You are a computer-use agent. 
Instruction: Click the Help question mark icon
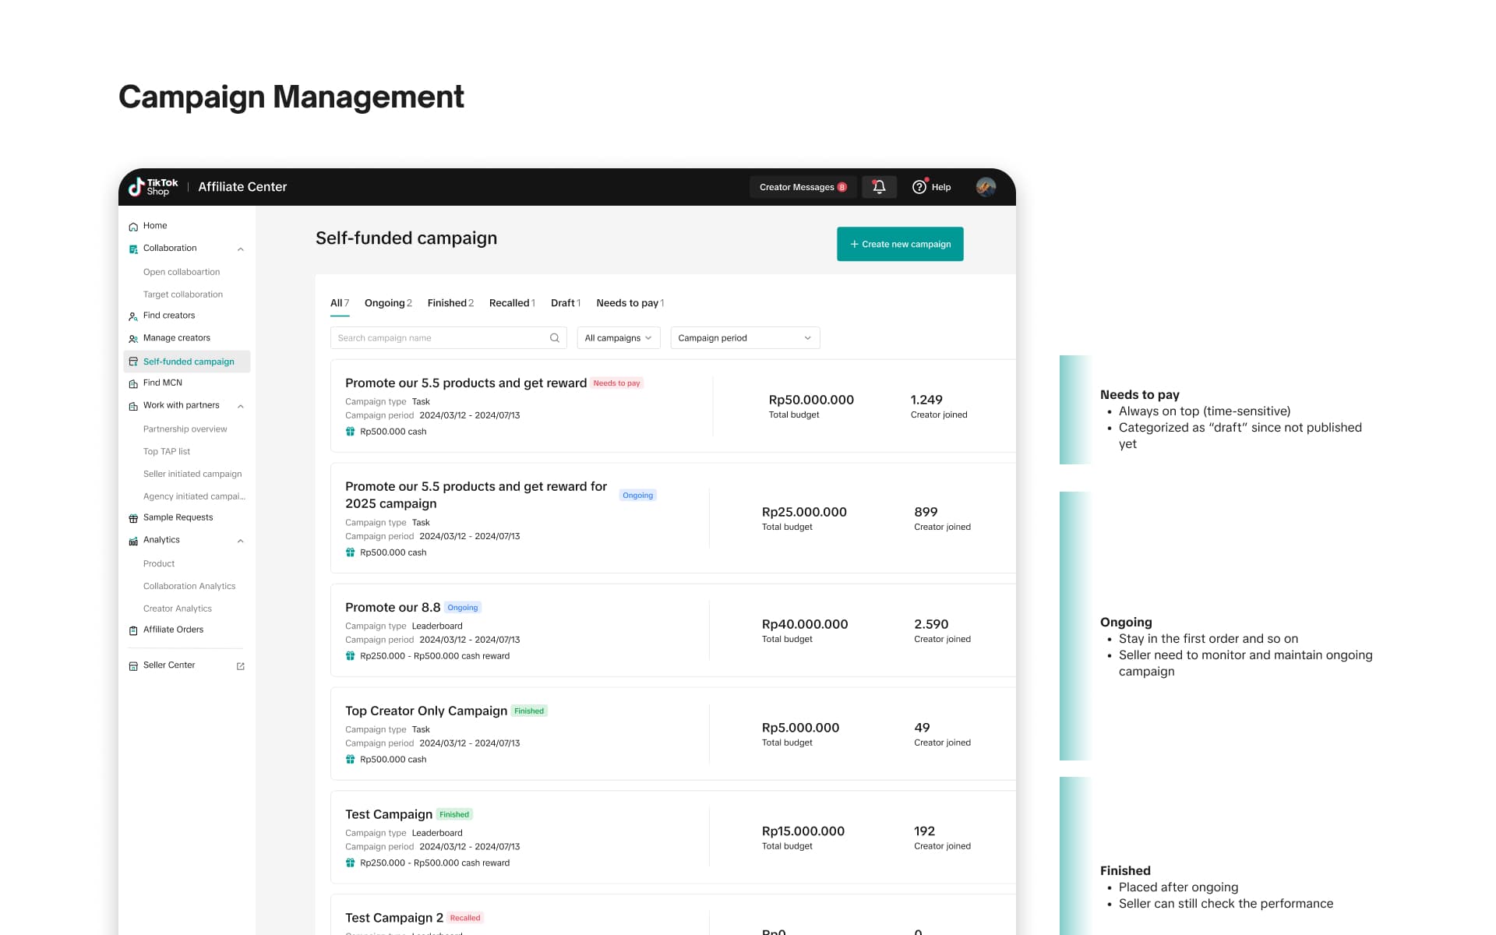(919, 187)
